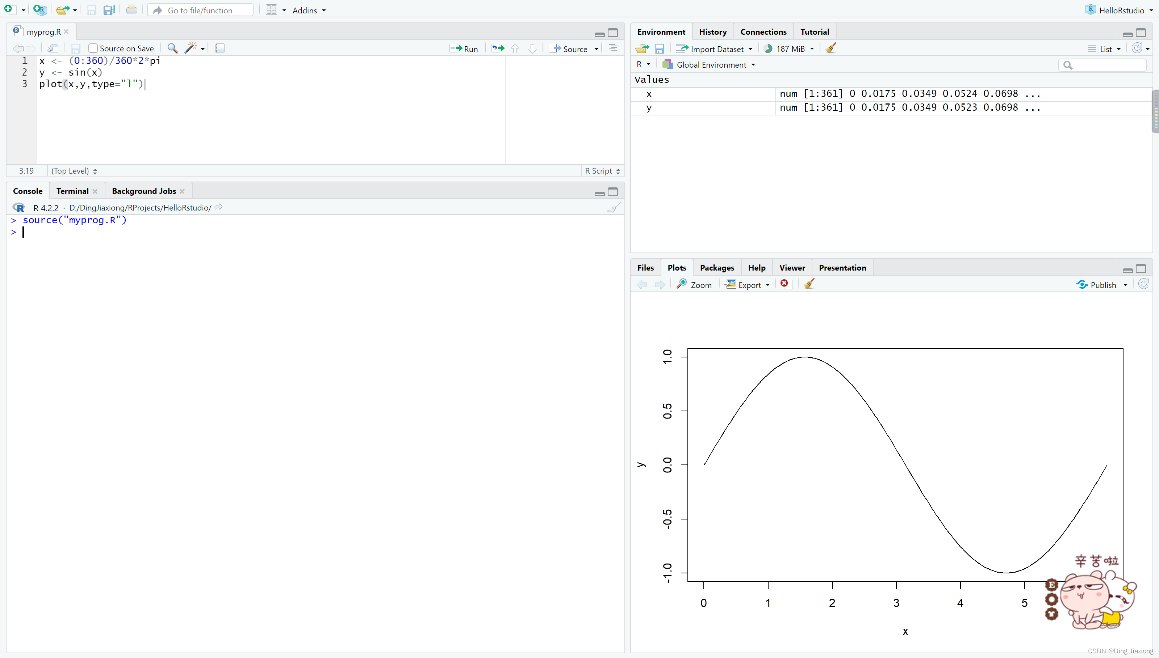Image resolution: width=1159 pixels, height=658 pixels.
Task: Click the Go to file/function field
Action: pyautogui.click(x=200, y=10)
